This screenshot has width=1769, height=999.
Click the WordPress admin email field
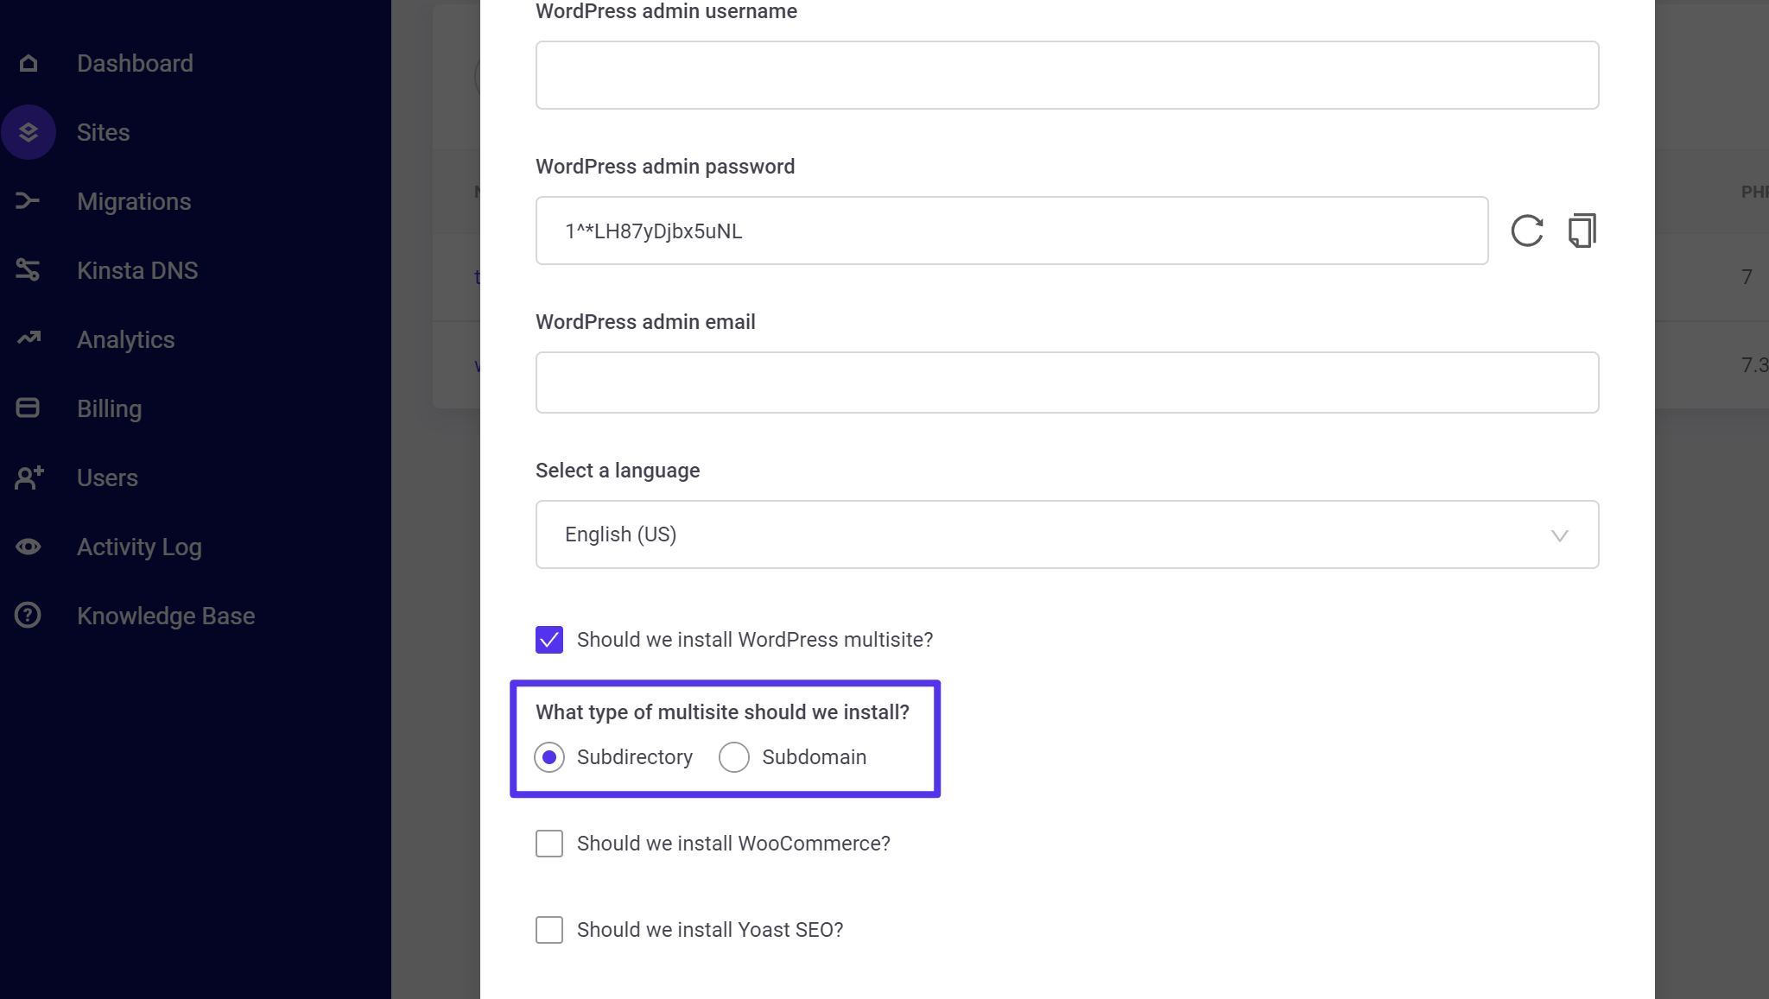point(1067,383)
